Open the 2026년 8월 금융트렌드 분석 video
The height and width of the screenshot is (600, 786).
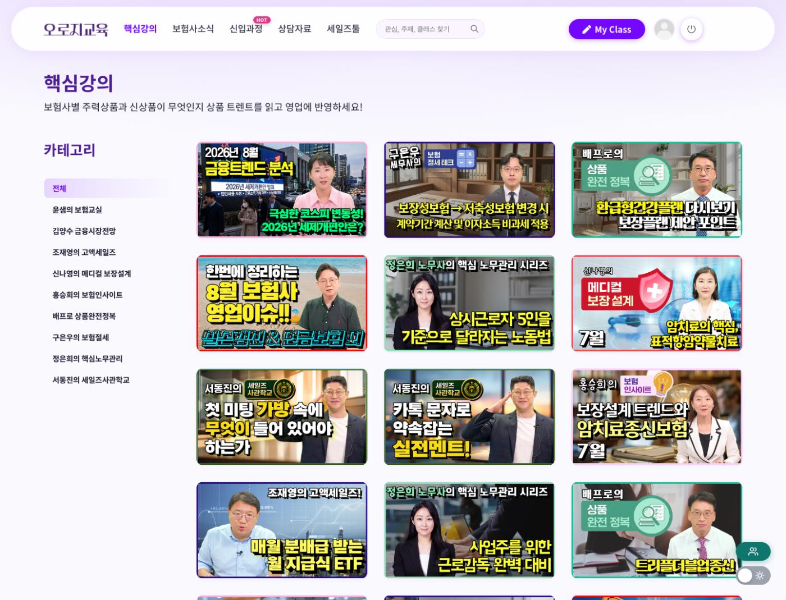(282, 190)
